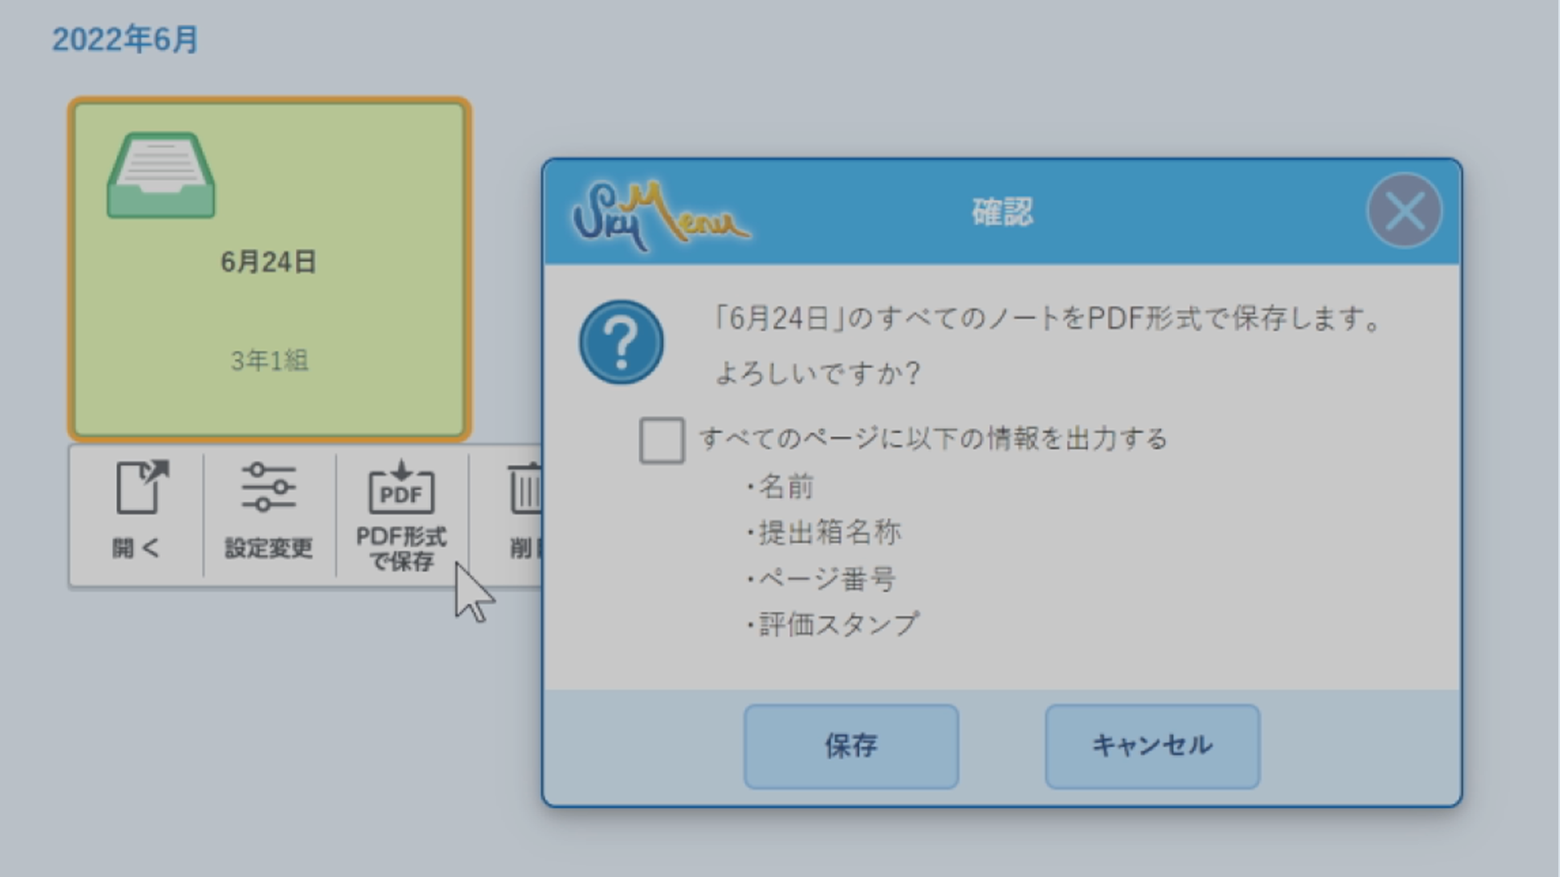The image size is (1560, 877).
Task: Dismiss the dialog with キャンセル button
Action: coord(1152,746)
